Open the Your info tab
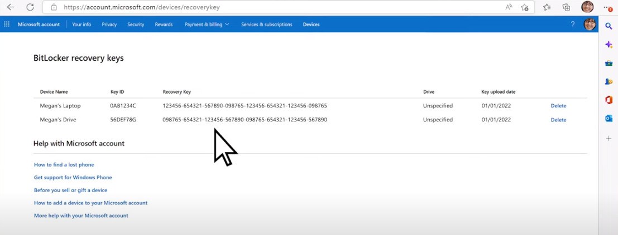The width and height of the screenshot is (618, 235). 82,25
